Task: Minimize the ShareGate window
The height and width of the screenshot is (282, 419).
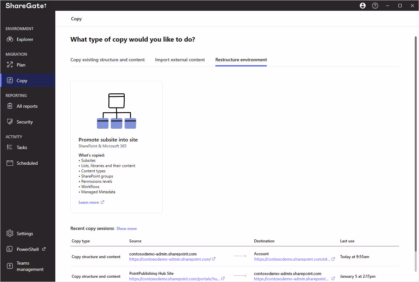Action: pos(388,6)
